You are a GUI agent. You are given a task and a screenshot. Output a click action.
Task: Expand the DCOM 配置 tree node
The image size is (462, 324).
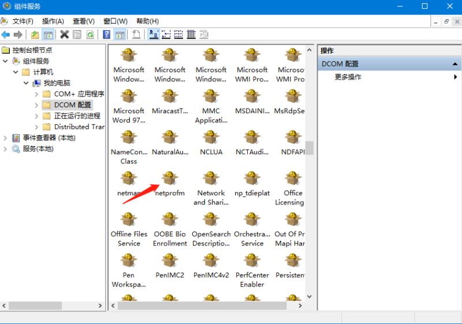pos(36,105)
